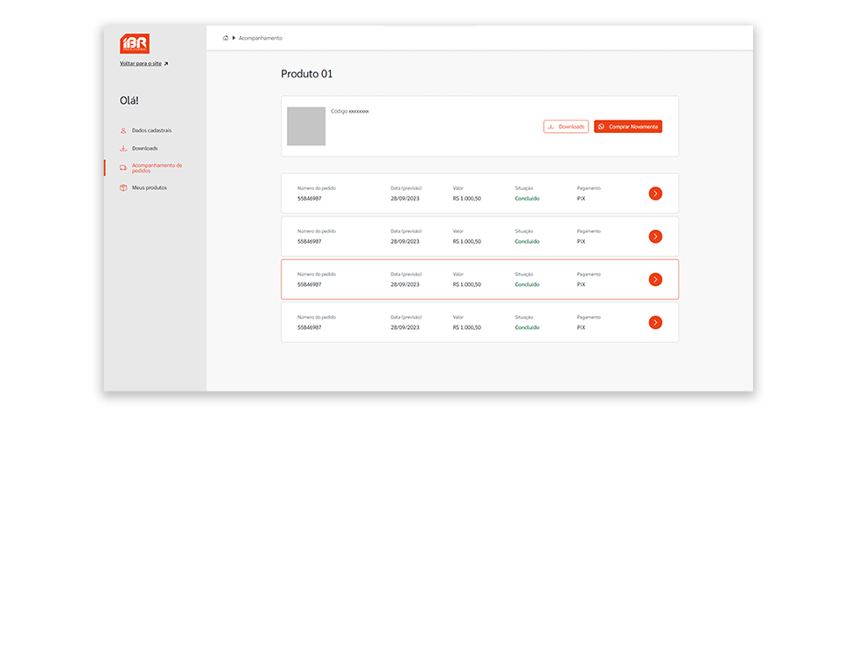Click the download icon next to Downloads menu
Viewport: 856px width, 652px height.
point(122,148)
